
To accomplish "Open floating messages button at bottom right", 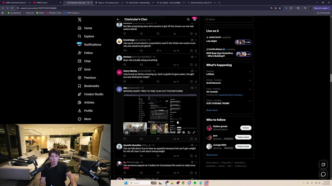I will [323, 174].
